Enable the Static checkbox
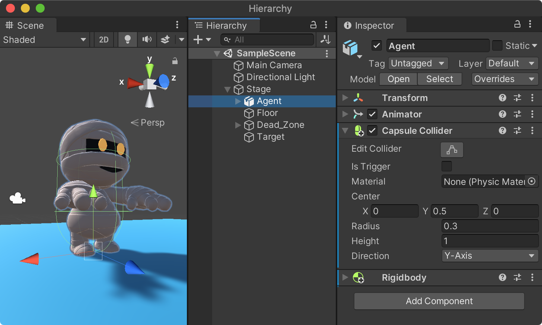The width and height of the screenshot is (542, 325). pos(497,46)
